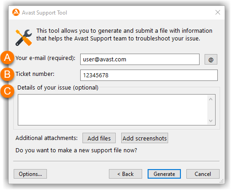231x190 pixels.
Task: Click the @ email button
Action: pyautogui.click(x=211, y=60)
